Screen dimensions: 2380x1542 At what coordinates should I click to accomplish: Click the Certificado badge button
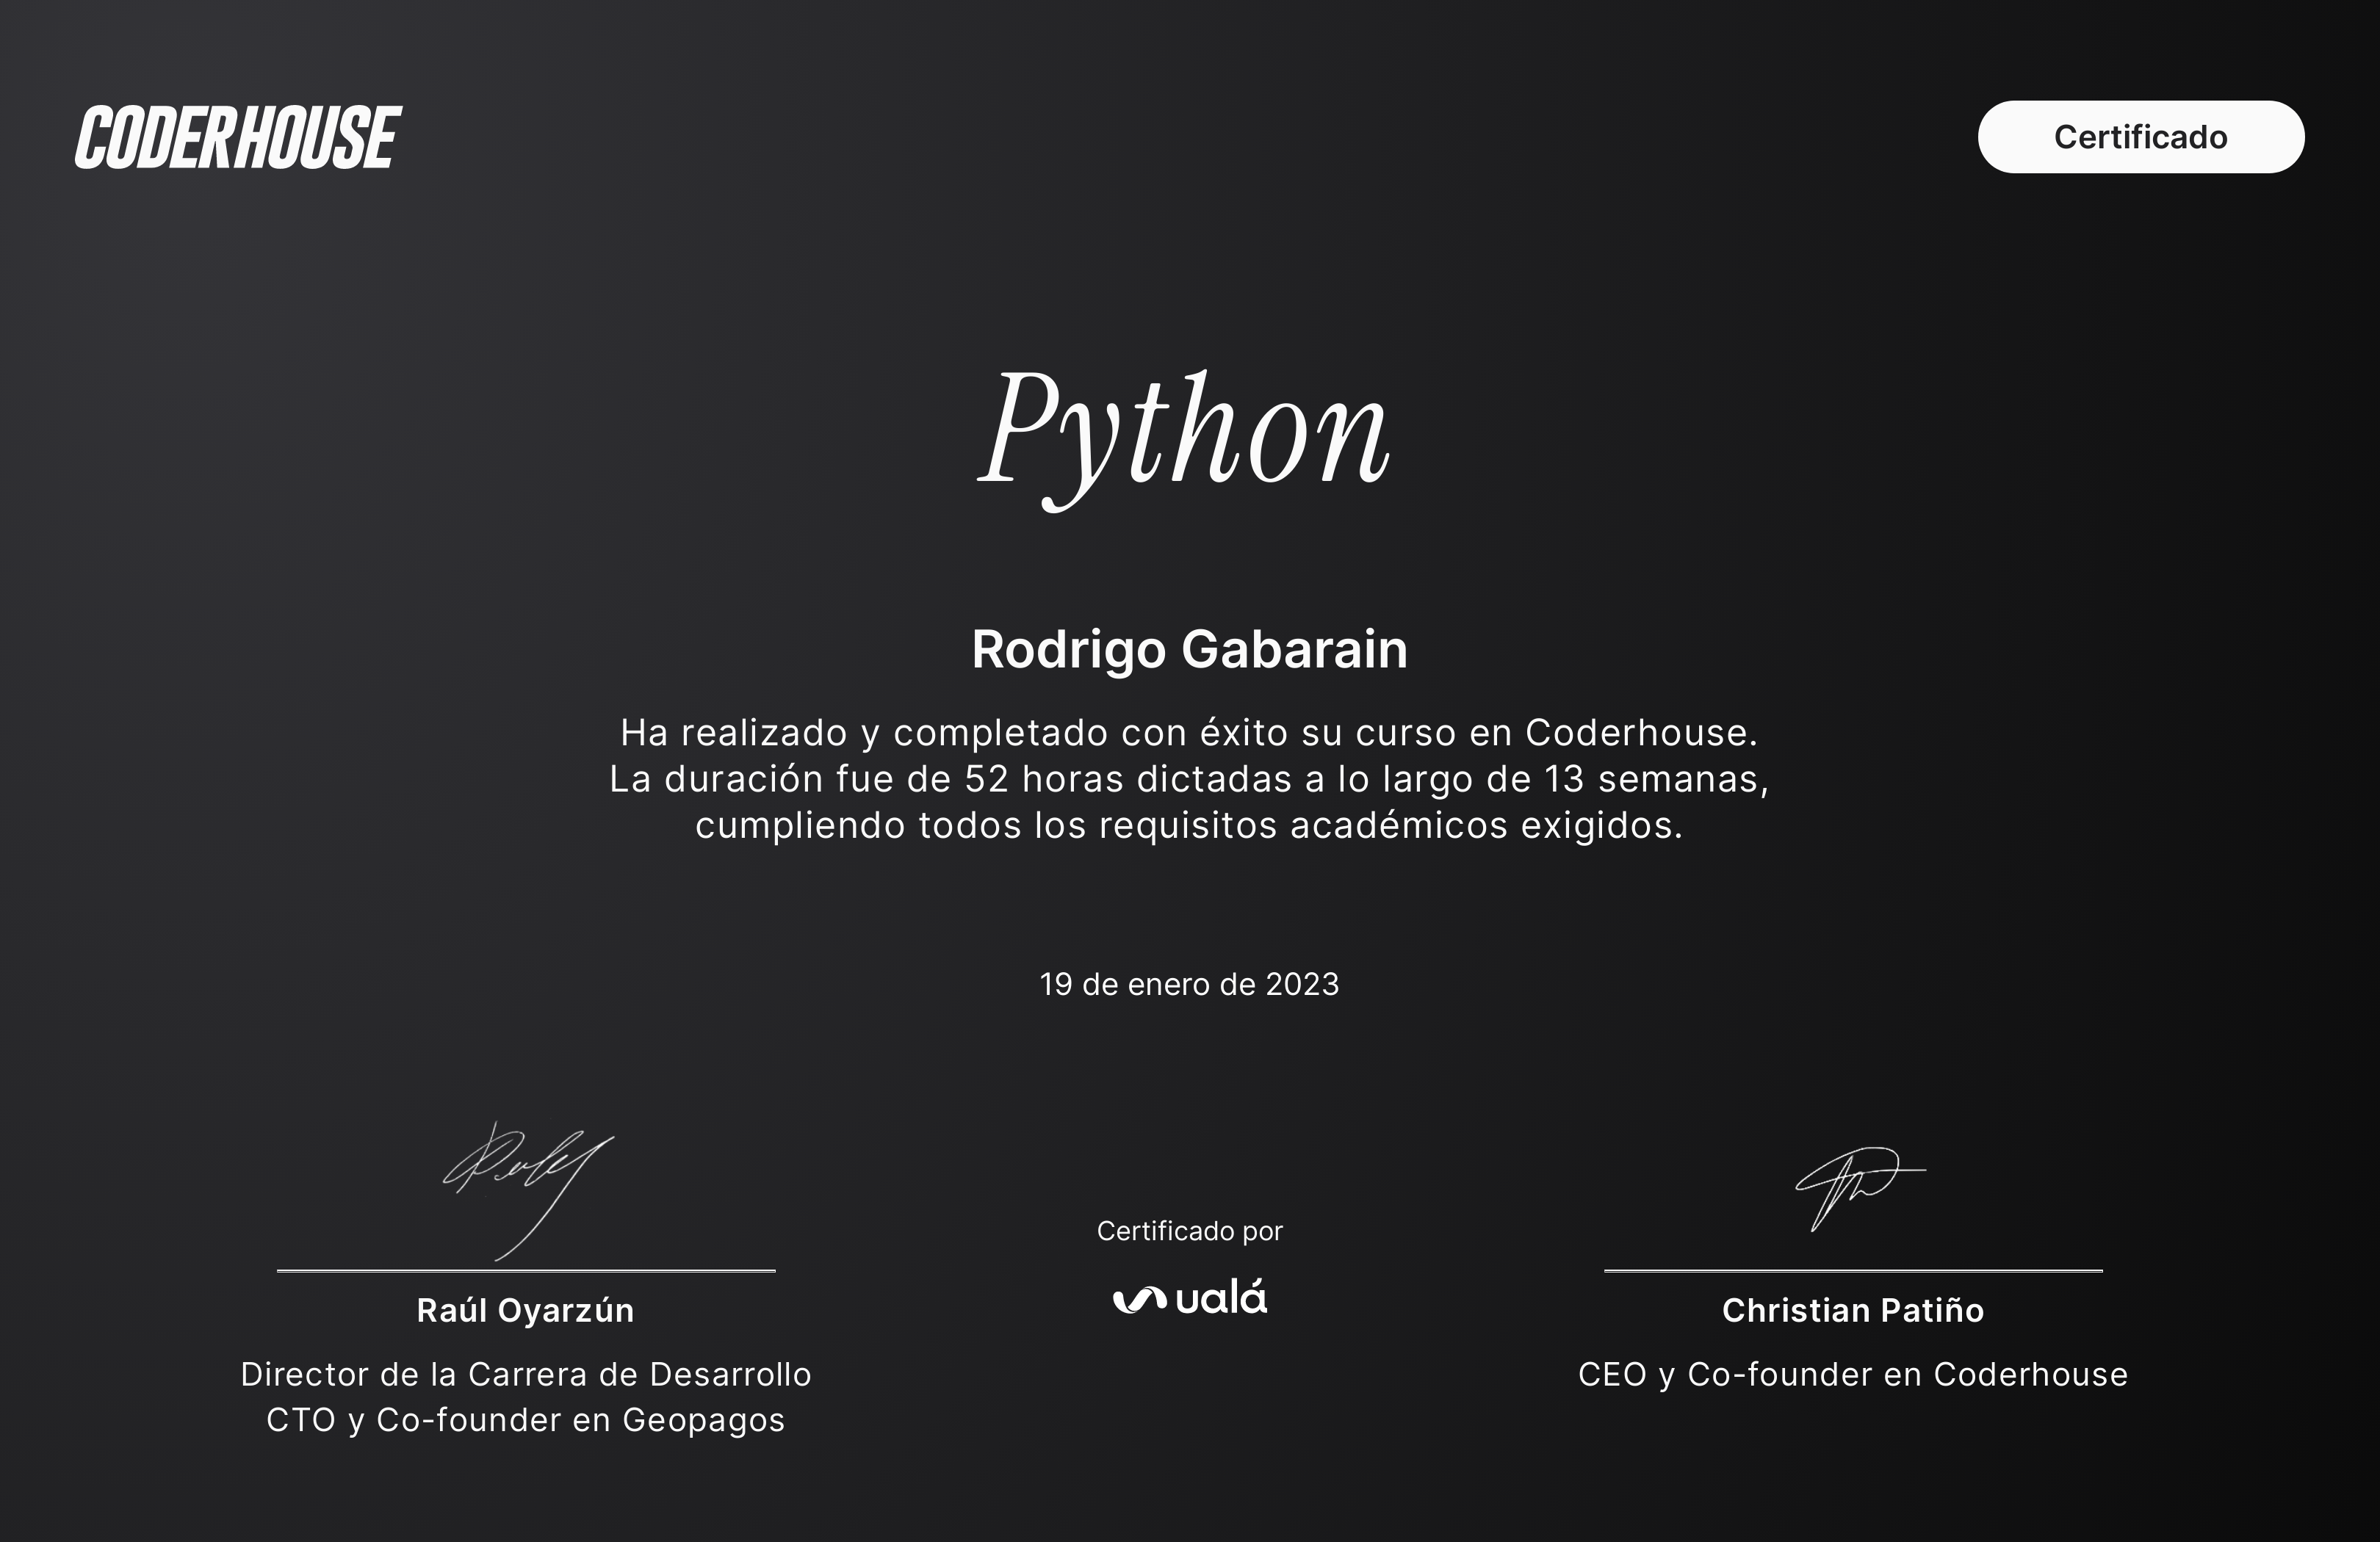[x=2140, y=137]
